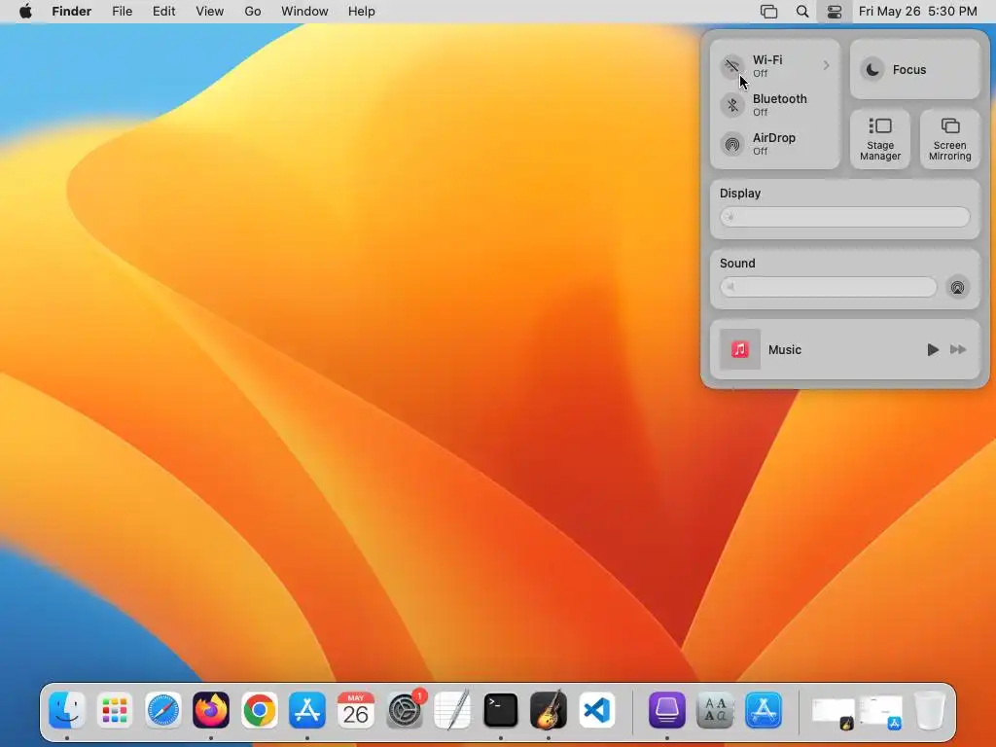
Task: Open blue developer icon beside Font Book
Action: point(764,710)
